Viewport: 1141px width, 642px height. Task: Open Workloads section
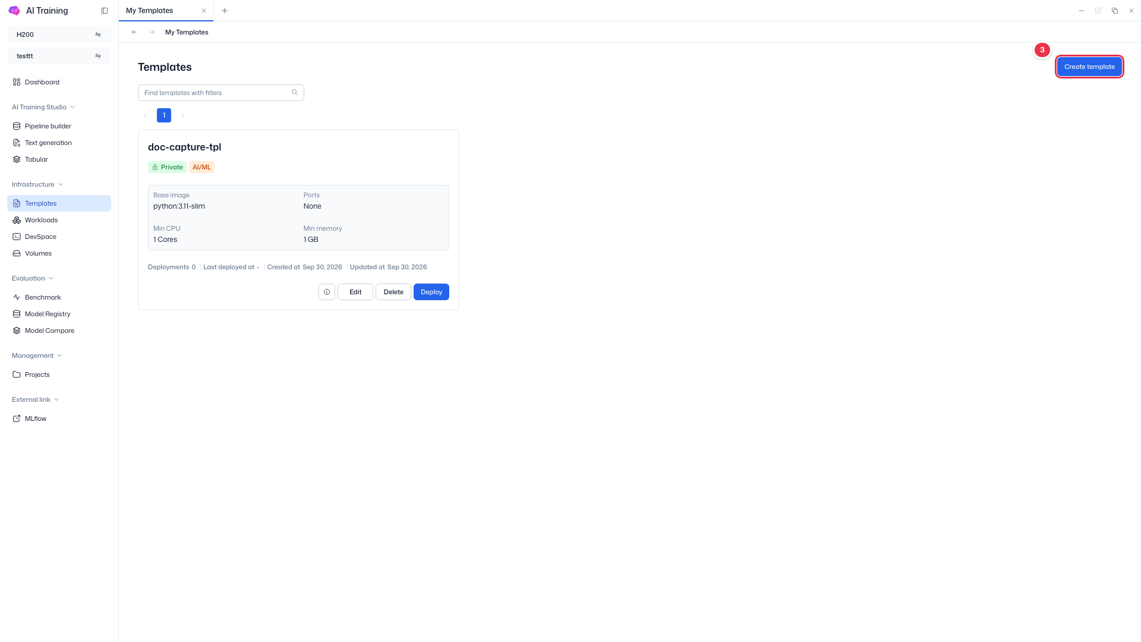click(x=59, y=220)
